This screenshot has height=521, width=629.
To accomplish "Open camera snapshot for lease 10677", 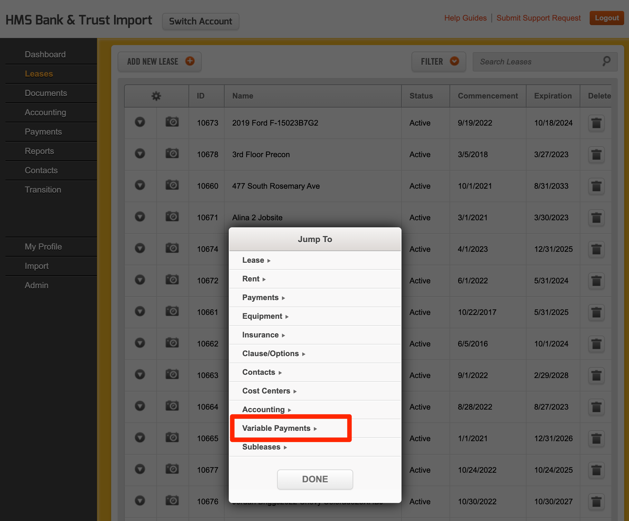I will click(x=172, y=469).
